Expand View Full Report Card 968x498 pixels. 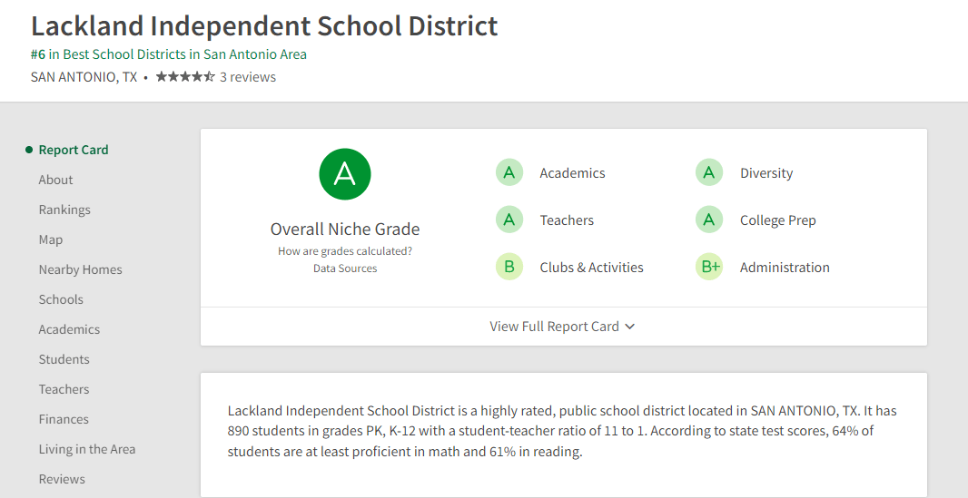point(562,327)
